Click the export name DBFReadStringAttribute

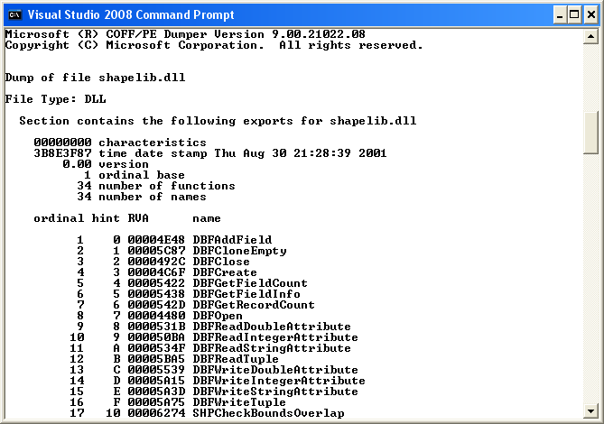click(x=272, y=348)
